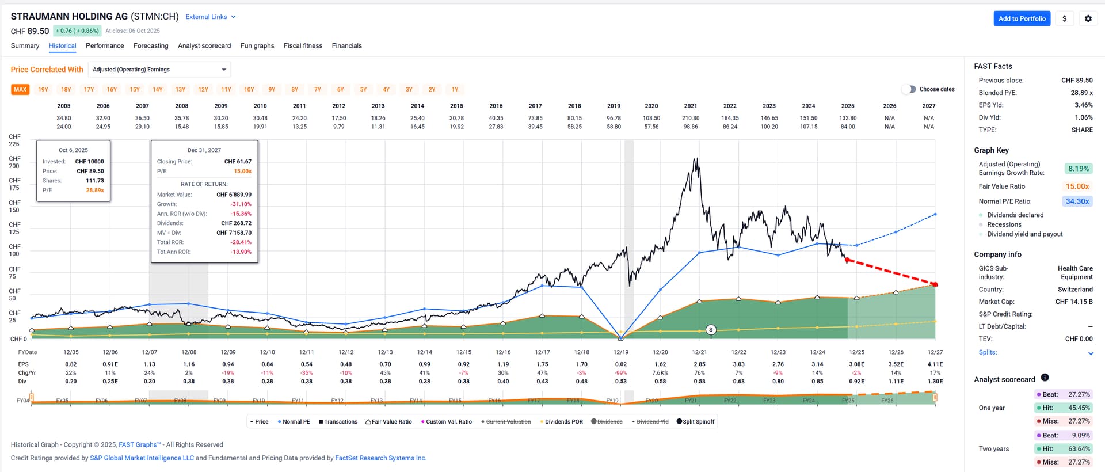This screenshot has width=1105, height=472.
Task: Switch to the Forecasting tab
Action: pos(151,45)
